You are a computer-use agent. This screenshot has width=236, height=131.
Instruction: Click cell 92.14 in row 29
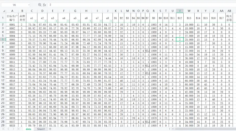(x=64, y=126)
